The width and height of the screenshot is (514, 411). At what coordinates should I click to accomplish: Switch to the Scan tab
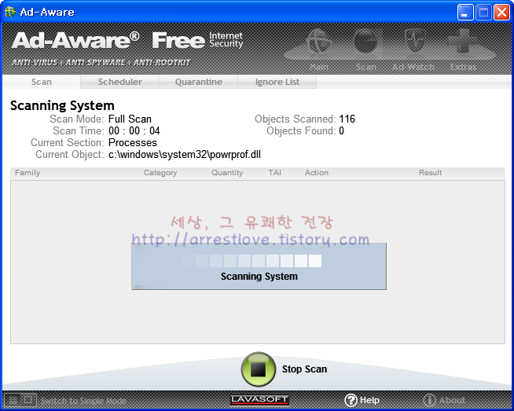[x=42, y=82]
